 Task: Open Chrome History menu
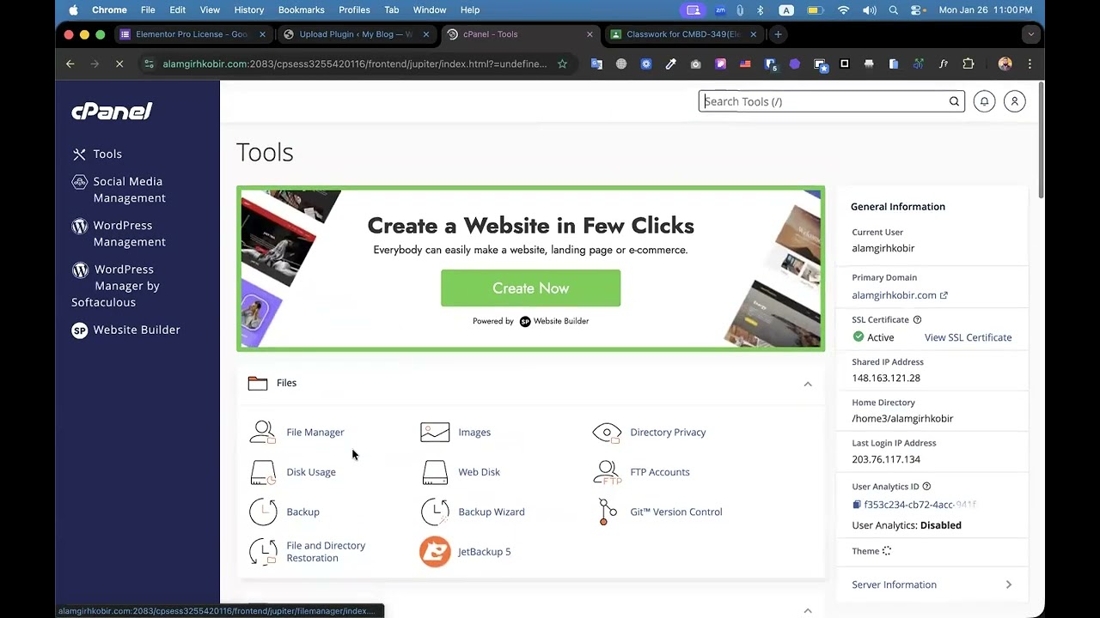[249, 10]
